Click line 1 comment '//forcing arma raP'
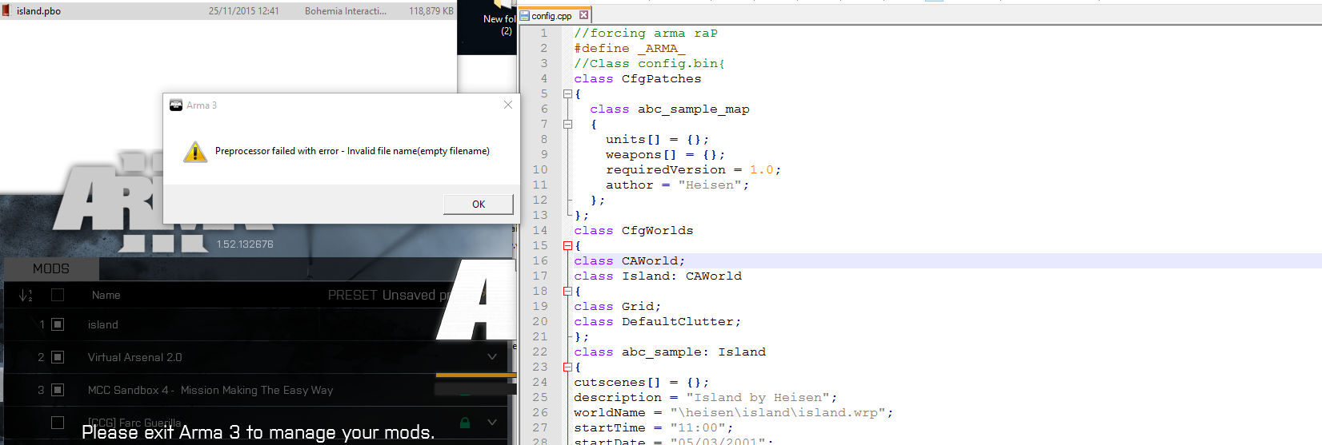 (646, 33)
